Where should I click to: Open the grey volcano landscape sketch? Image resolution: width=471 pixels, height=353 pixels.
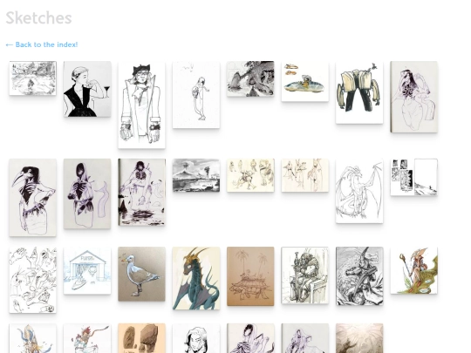pyautogui.click(x=196, y=175)
